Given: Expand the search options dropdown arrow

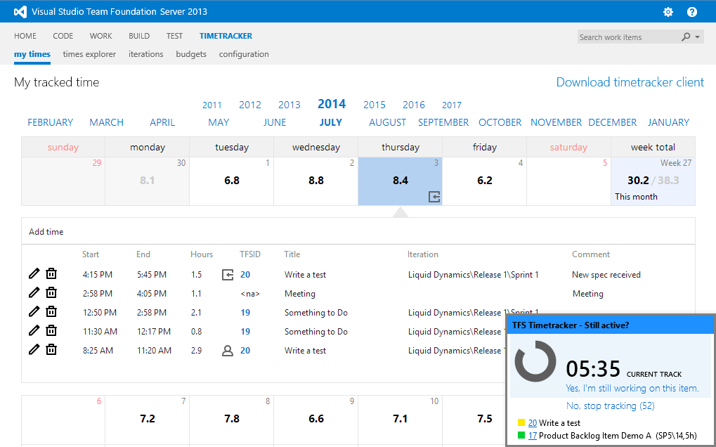Looking at the screenshot, I should pos(697,37).
